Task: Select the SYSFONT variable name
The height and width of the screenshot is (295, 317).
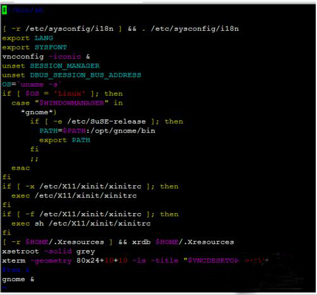Action: click(51, 47)
